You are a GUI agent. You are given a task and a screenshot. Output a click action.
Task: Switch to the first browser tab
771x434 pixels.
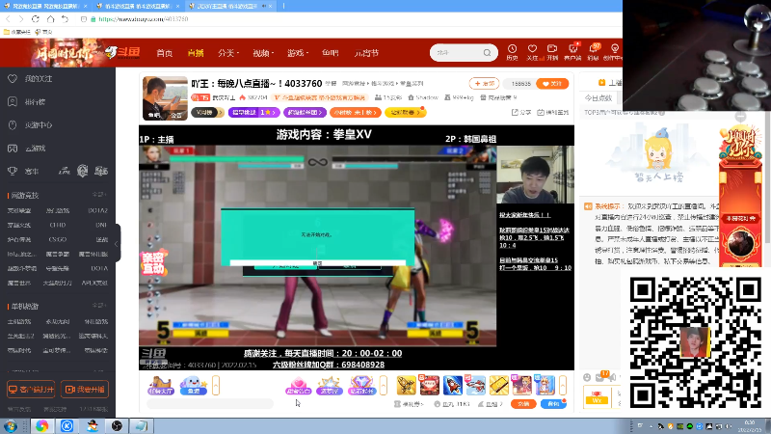click(44, 6)
